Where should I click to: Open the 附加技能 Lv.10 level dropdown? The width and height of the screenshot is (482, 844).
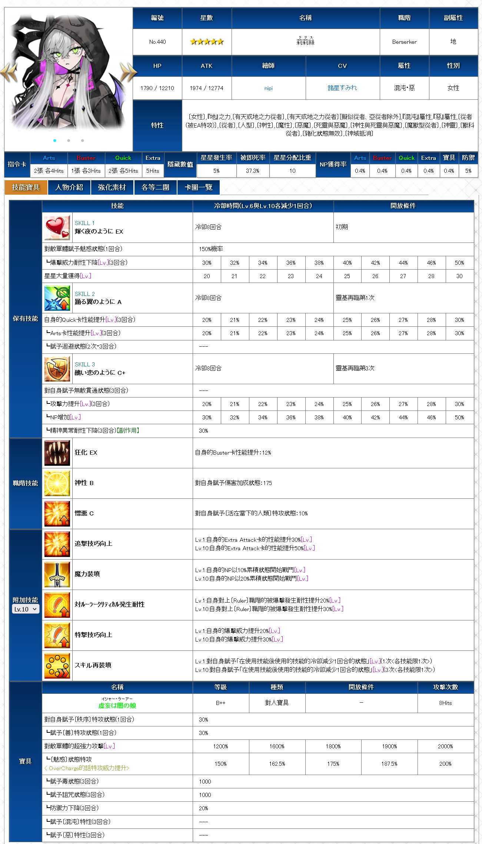26,609
